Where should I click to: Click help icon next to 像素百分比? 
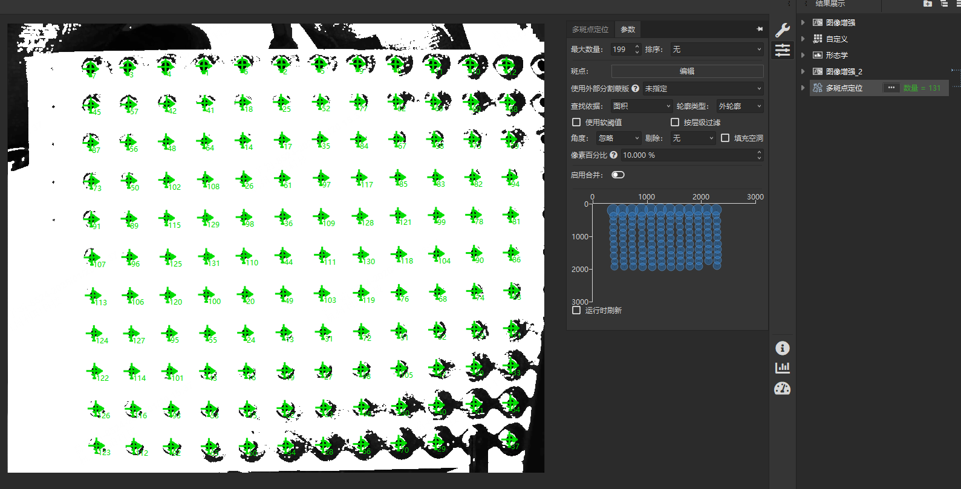coord(614,155)
